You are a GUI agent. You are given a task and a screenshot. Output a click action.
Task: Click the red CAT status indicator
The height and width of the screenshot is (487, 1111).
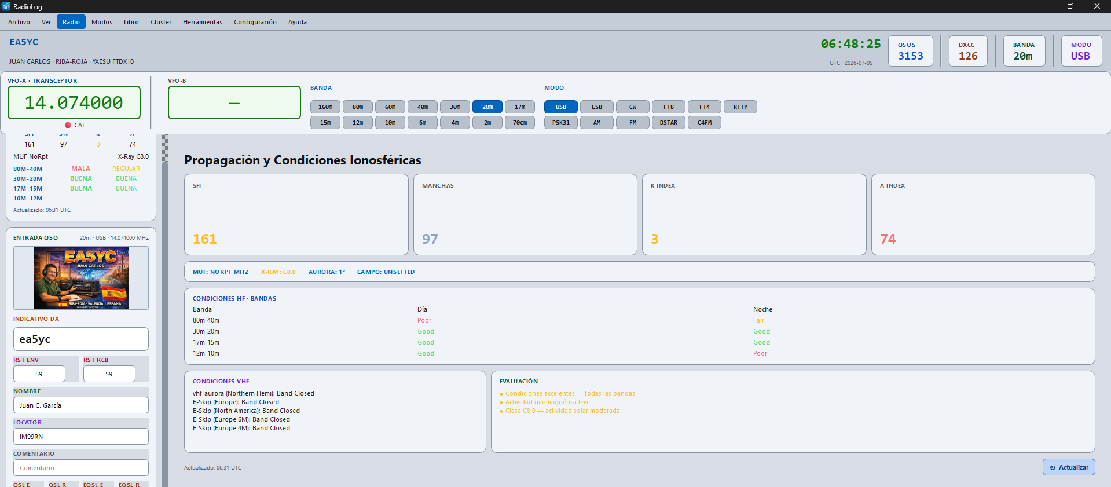[x=68, y=125]
